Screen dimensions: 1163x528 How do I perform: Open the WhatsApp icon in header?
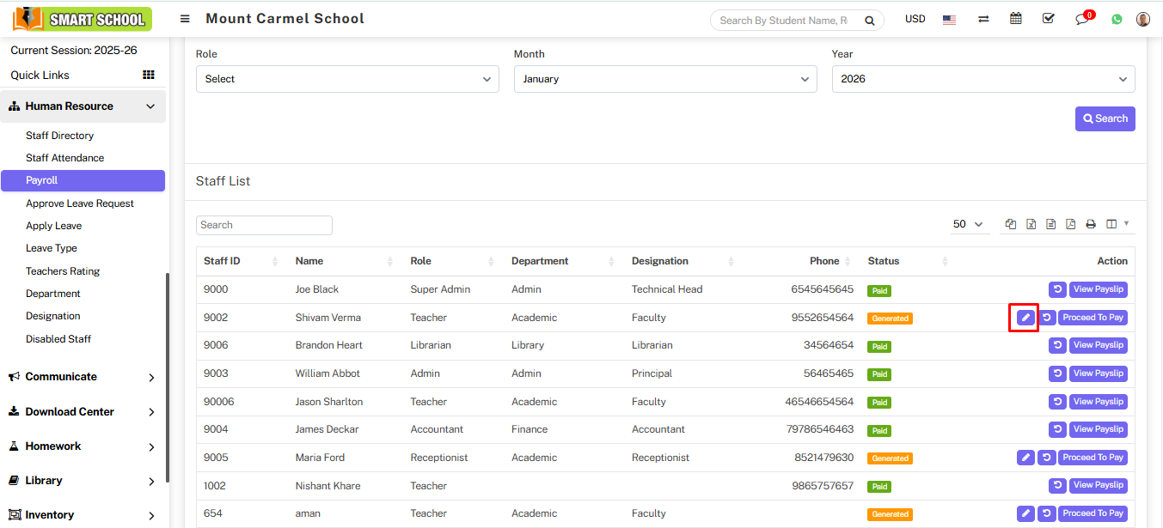[x=1117, y=19]
